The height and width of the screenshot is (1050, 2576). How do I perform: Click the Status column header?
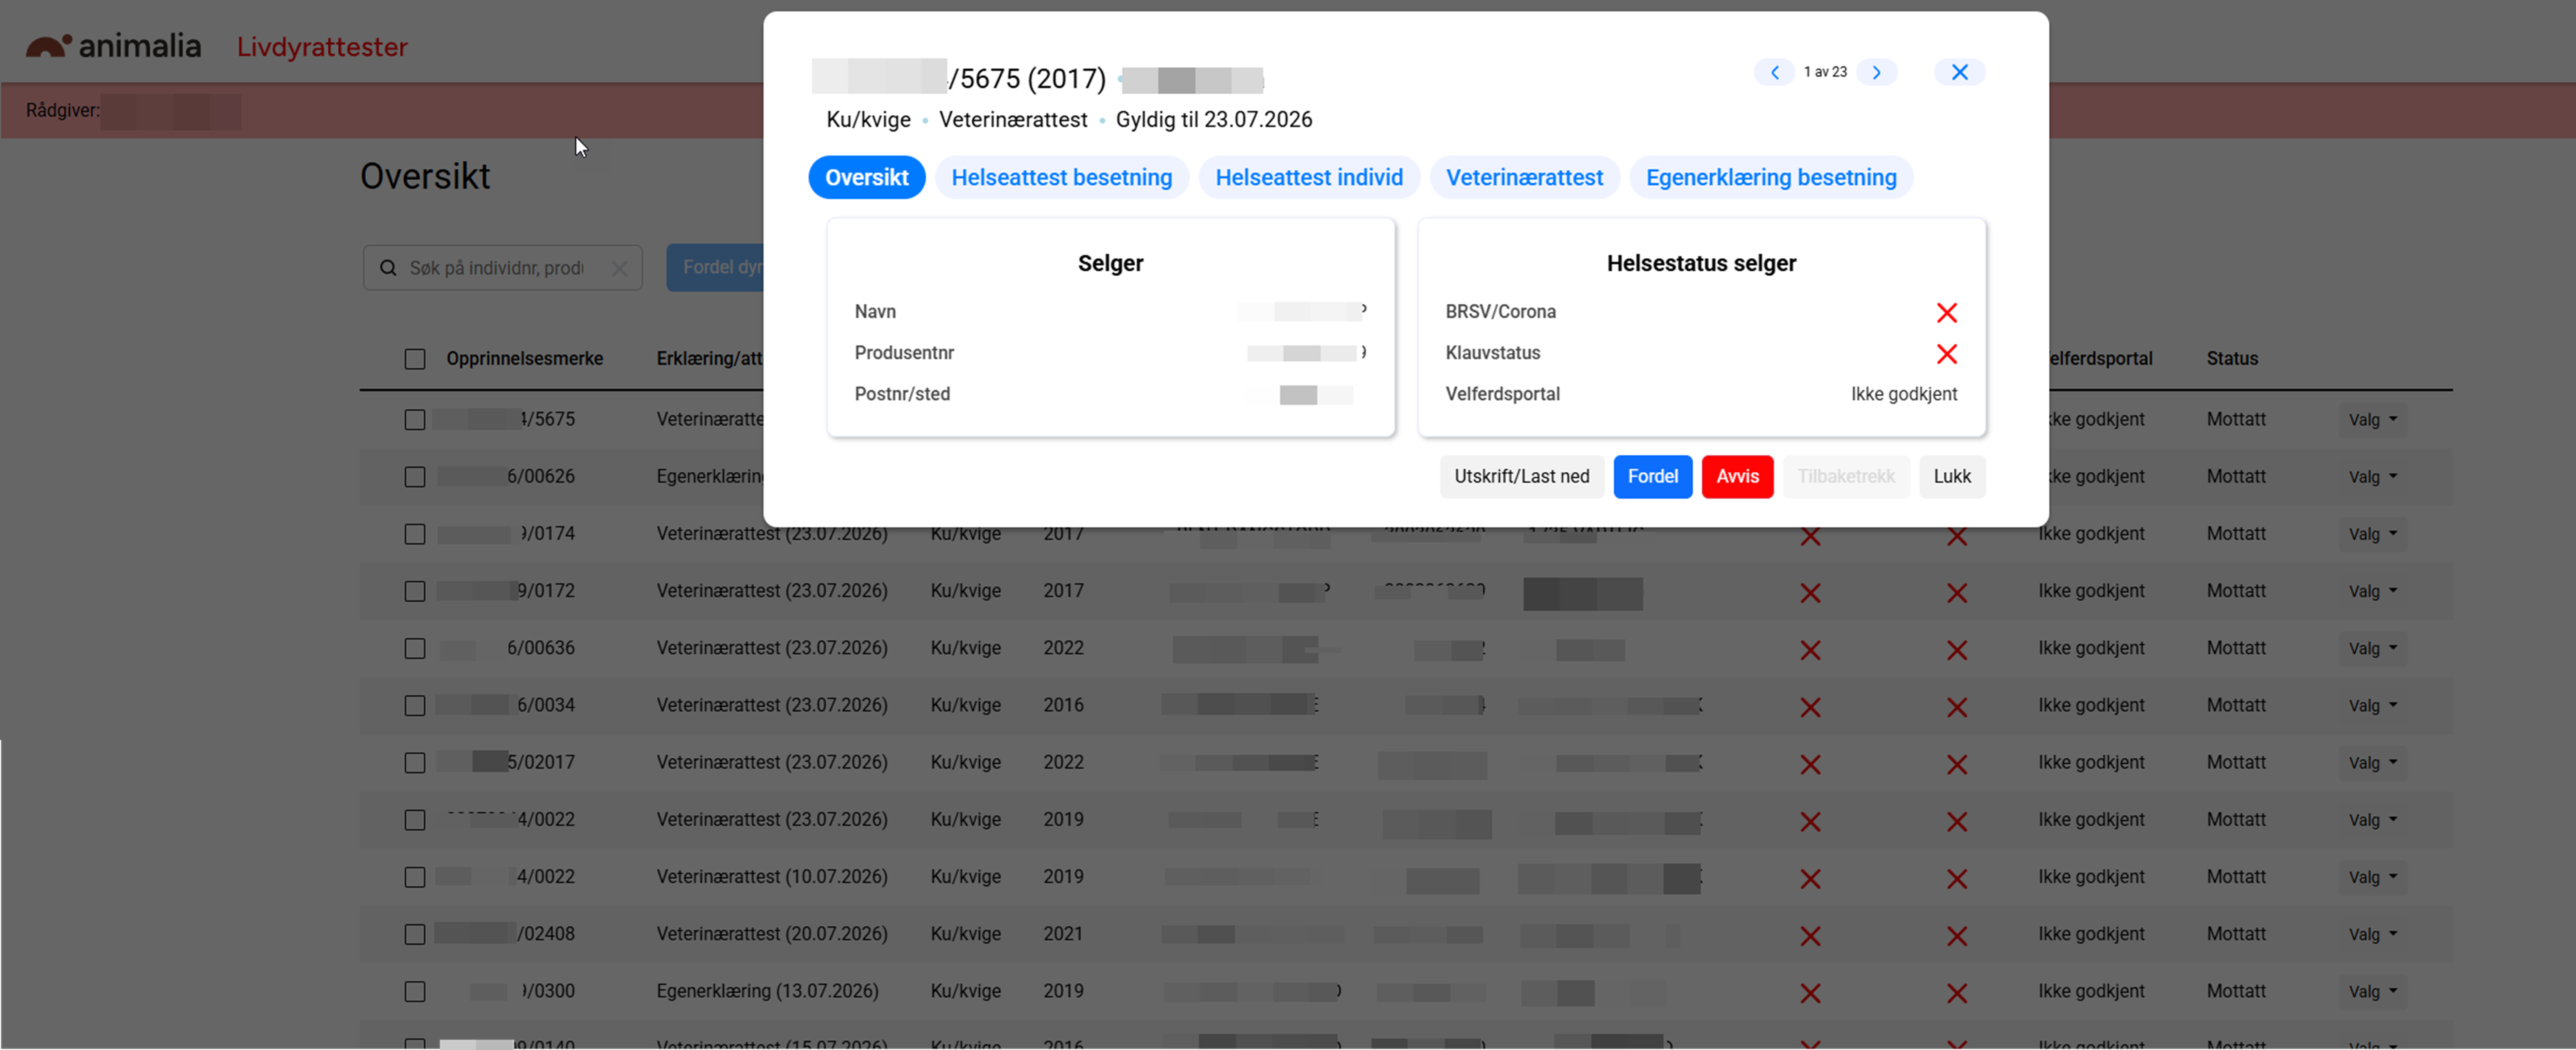(x=2232, y=359)
